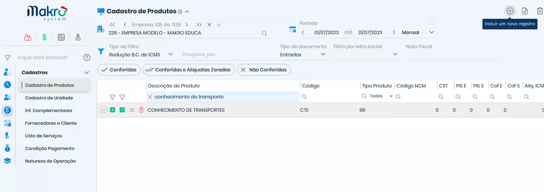Collapse Cadastro de Produtos header chevron
Viewport: 544px width, 192px height.
coord(187,12)
